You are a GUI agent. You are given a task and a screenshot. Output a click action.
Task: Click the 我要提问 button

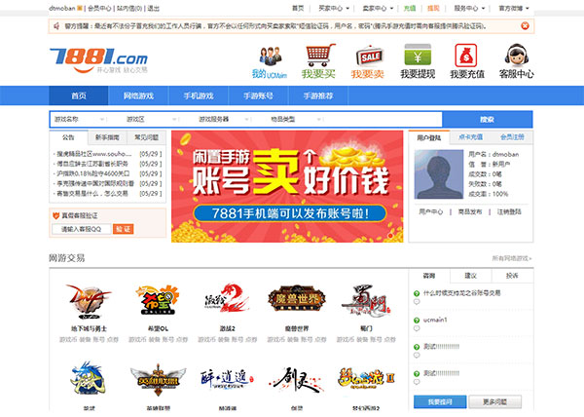[440, 401]
